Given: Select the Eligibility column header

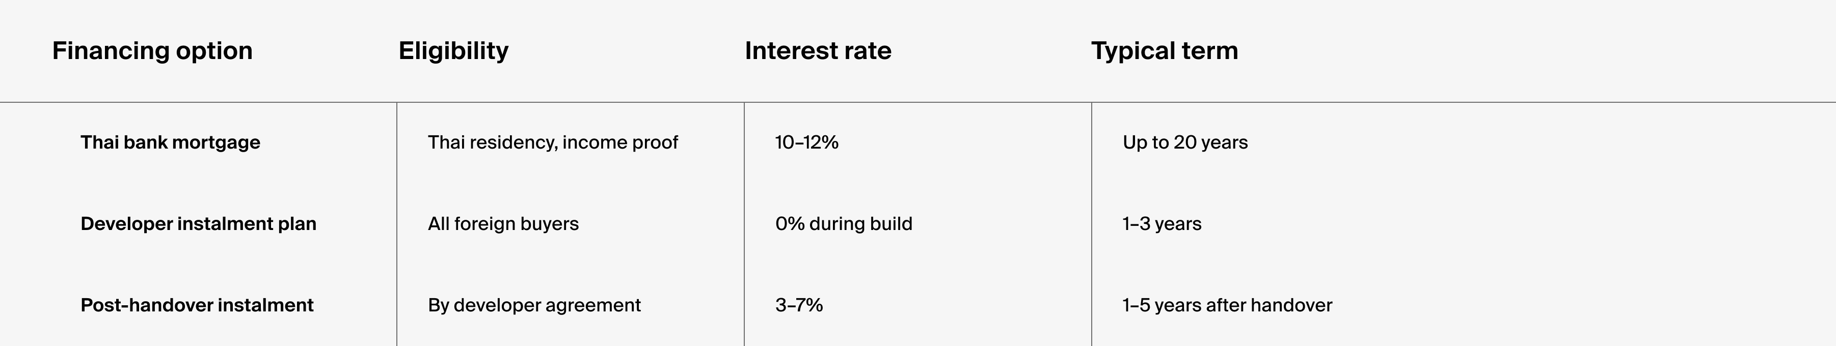Looking at the screenshot, I should coord(453,50).
